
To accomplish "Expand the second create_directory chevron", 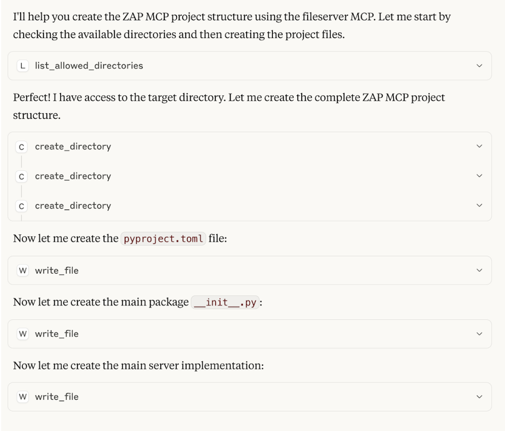I will point(479,176).
